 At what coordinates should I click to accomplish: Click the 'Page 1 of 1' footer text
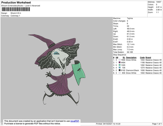tap(157, 124)
